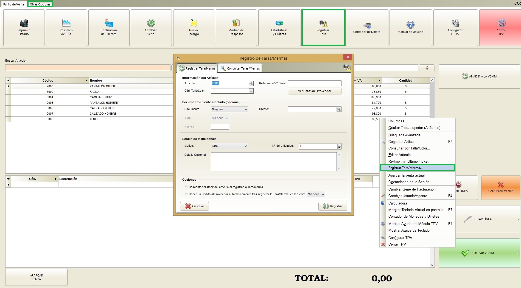Click Aparcar Venta button

point(36,277)
